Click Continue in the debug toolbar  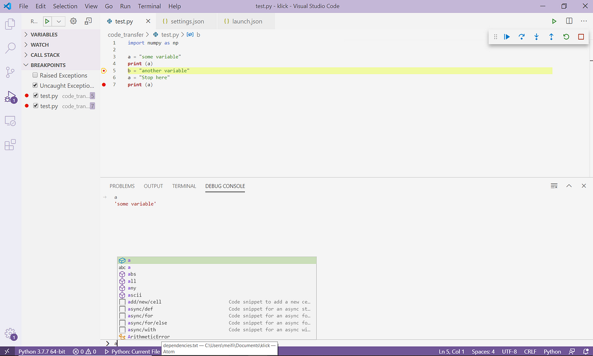click(507, 36)
